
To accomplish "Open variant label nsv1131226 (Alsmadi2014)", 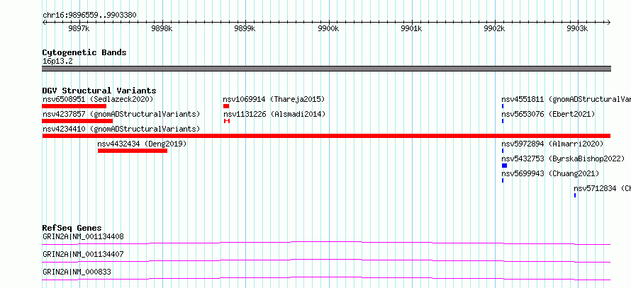I will (274, 114).
